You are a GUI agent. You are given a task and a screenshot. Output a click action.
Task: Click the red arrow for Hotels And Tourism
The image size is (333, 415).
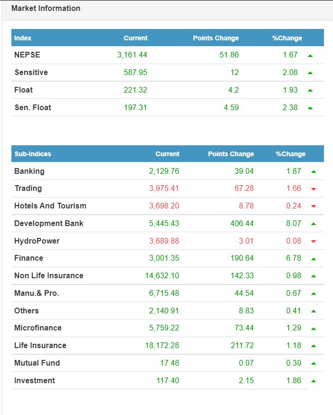point(314,207)
